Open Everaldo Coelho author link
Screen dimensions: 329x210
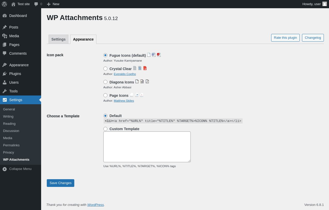point(125,74)
